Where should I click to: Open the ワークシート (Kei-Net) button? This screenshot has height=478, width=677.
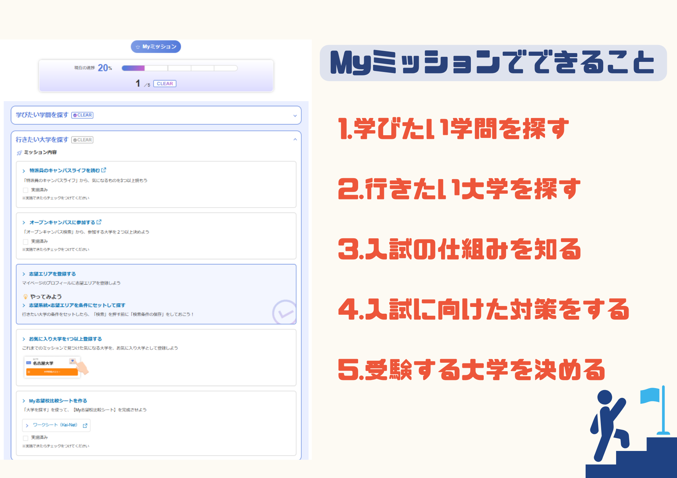click(x=56, y=425)
